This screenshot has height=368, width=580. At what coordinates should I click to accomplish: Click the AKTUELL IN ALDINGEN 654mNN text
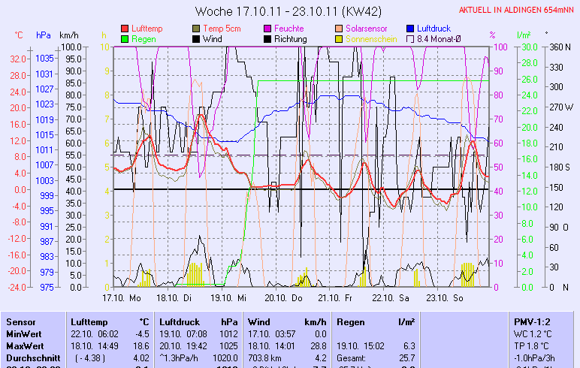[x=517, y=10]
